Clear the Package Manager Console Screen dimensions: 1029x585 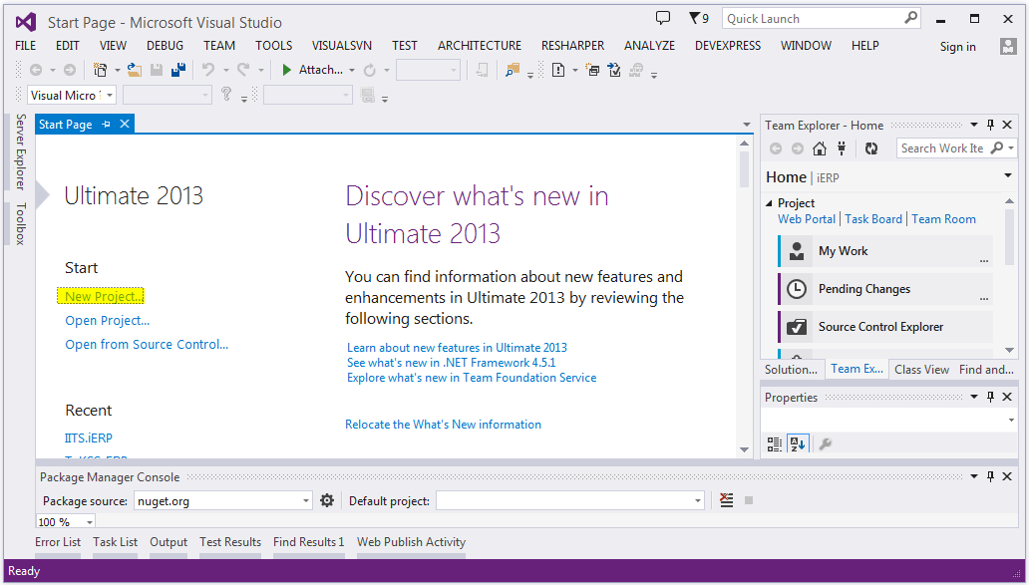[x=726, y=500]
